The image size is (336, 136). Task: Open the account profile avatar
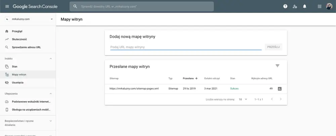[329, 6]
